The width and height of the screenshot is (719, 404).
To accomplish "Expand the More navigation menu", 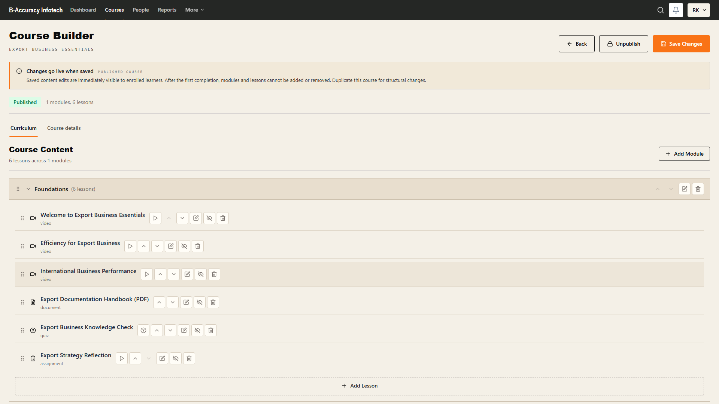I will [194, 10].
